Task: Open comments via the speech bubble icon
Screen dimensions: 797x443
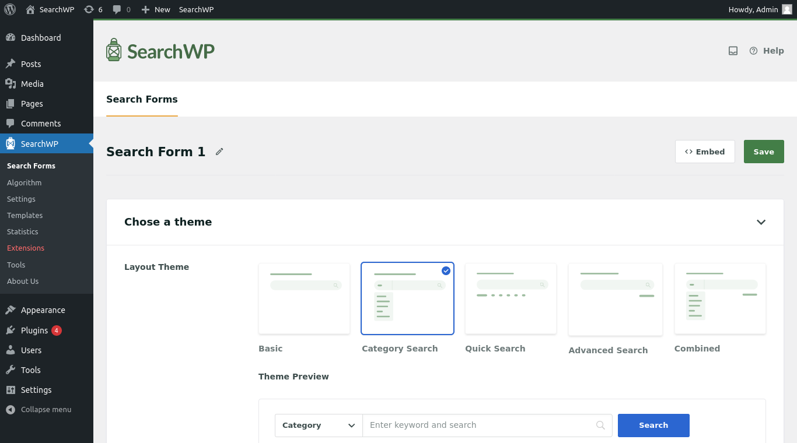Action: tap(118, 9)
